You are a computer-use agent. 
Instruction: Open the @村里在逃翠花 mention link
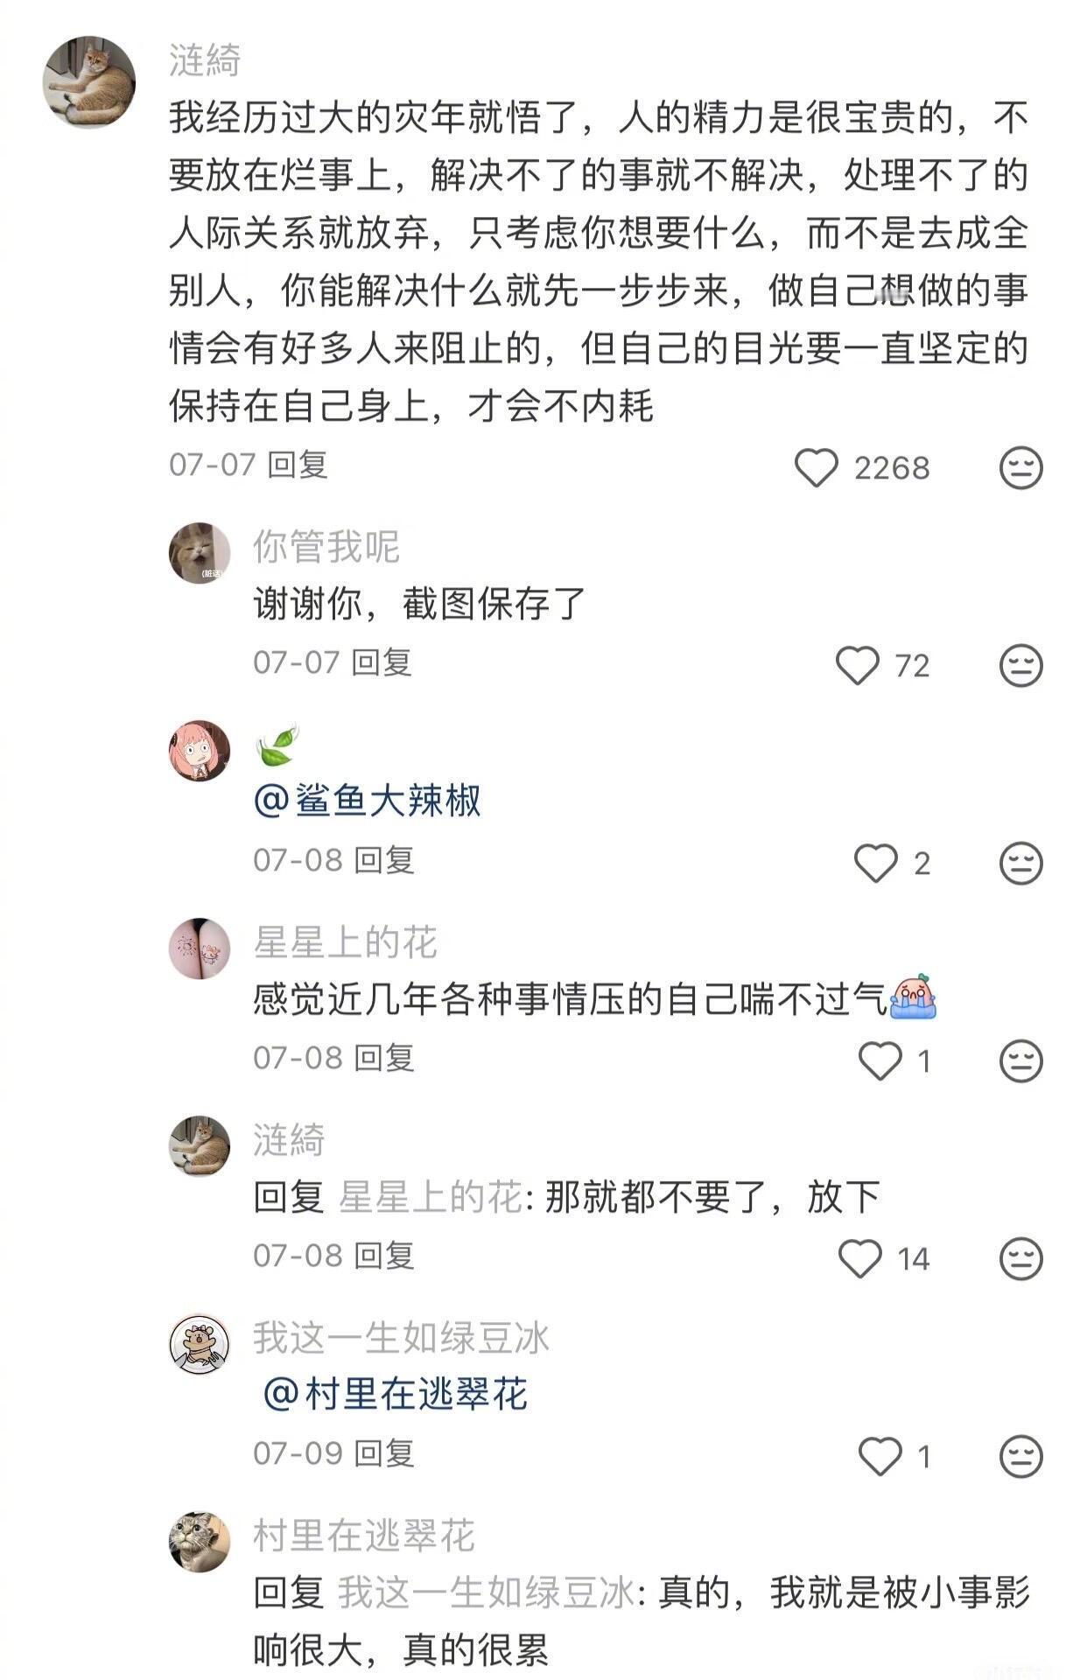(x=395, y=1394)
